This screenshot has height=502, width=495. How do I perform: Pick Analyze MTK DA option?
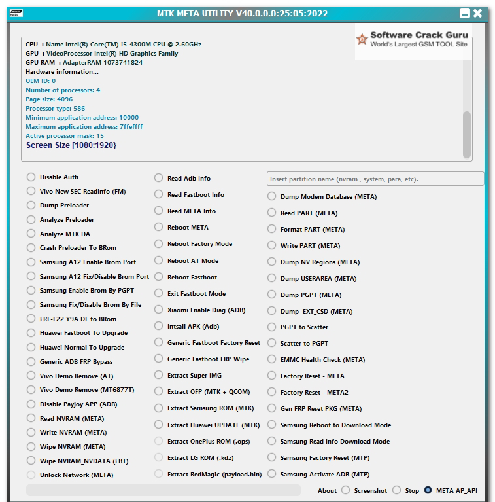[x=31, y=234]
